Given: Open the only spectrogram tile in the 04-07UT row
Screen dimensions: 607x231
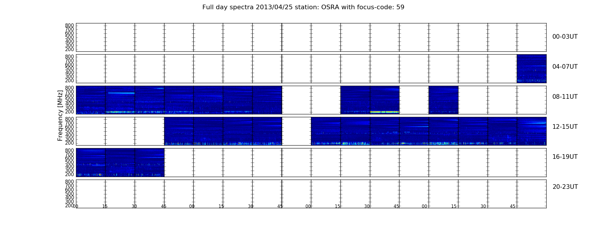Looking at the screenshot, I should click(x=532, y=69).
